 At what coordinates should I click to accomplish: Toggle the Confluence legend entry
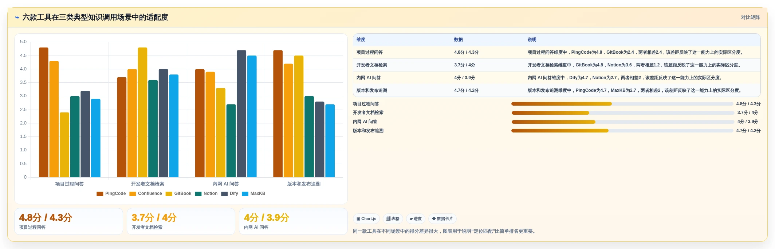[x=146, y=194]
